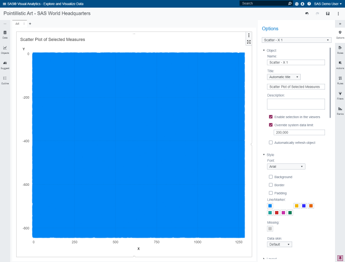Enable the Background checkbox

(271, 177)
